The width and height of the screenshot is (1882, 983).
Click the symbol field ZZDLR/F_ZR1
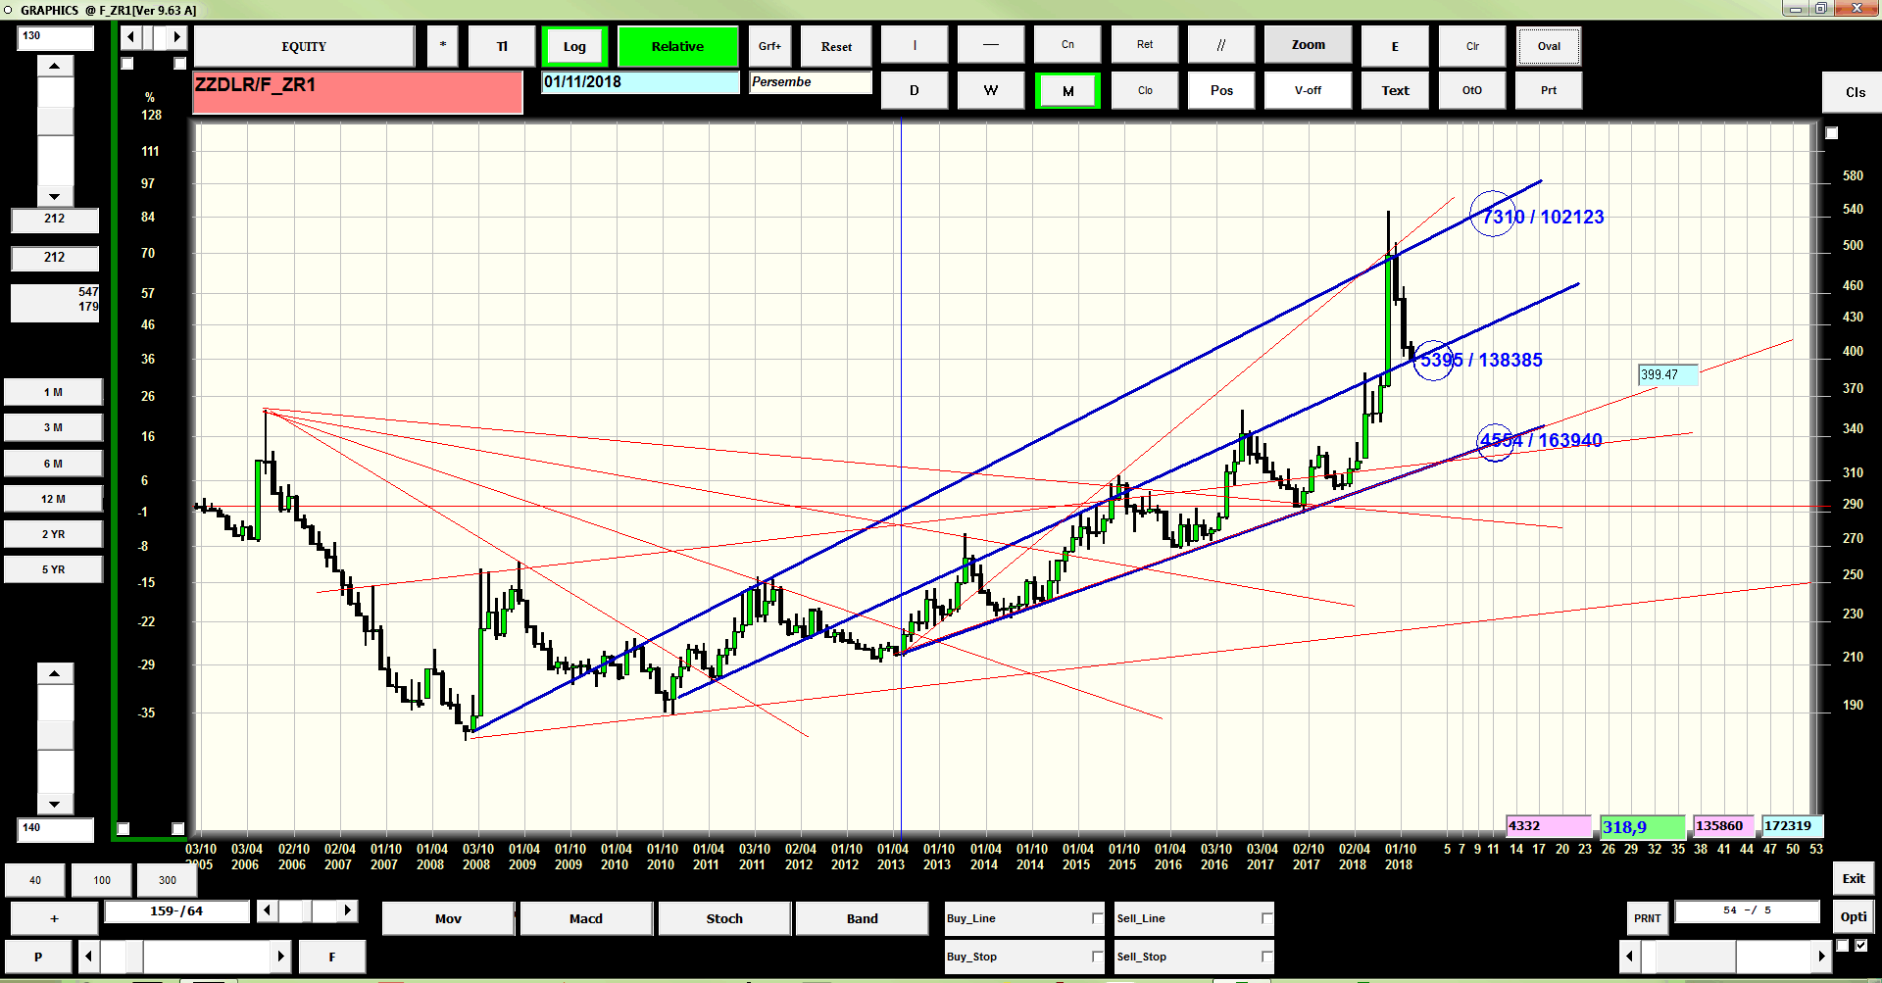click(358, 93)
